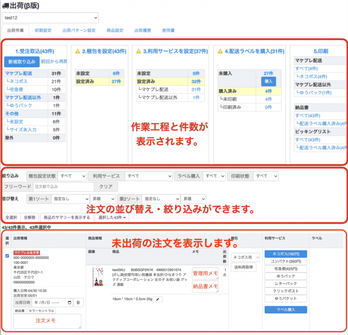Viewport: 348px width, 335px height.
Task: Click the product thumbnail image
Action: pyautogui.click(x=98, y=277)
